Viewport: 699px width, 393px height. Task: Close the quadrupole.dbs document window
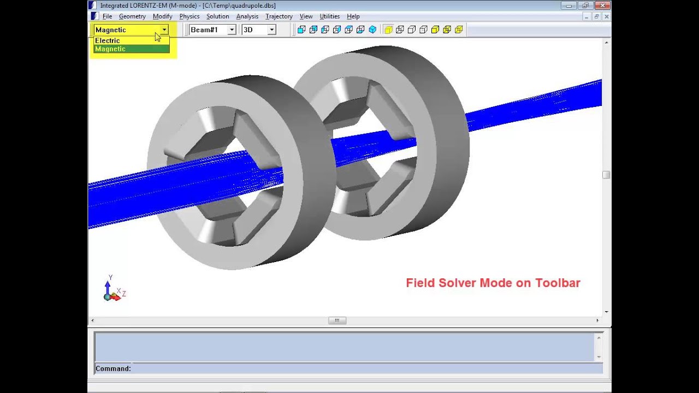tap(606, 17)
